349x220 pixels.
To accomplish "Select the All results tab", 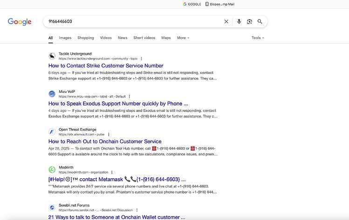I will click(50, 38).
